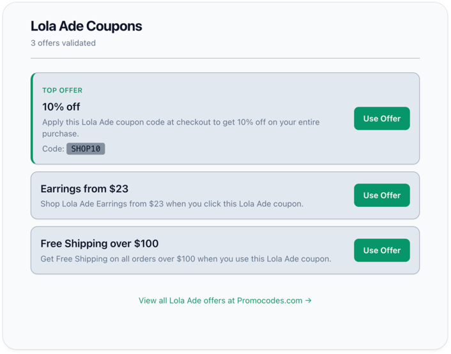
Task: Click the arrow after Promocodes.com link text
Action: tap(309, 300)
